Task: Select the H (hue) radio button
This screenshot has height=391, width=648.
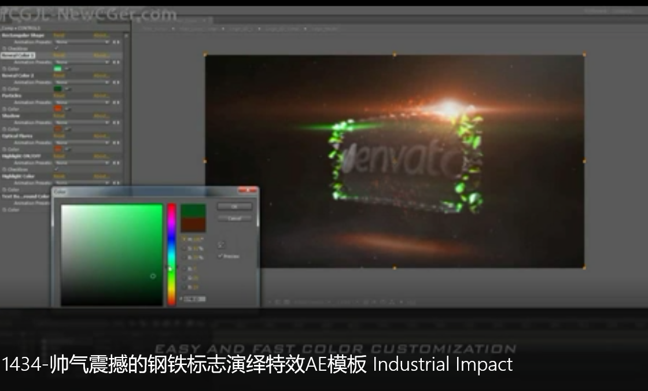Action: [185, 239]
